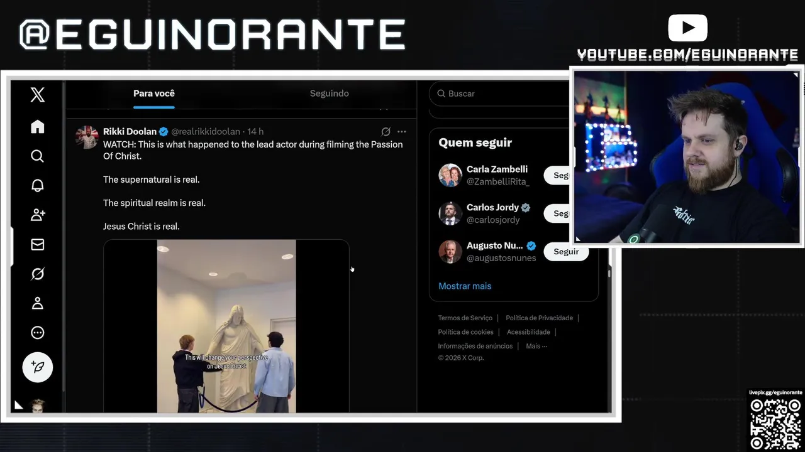Image resolution: width=805 pixels, height=452 pixels.
Task: Open Carla Zambelli's avatar
Action: point(450,175)
